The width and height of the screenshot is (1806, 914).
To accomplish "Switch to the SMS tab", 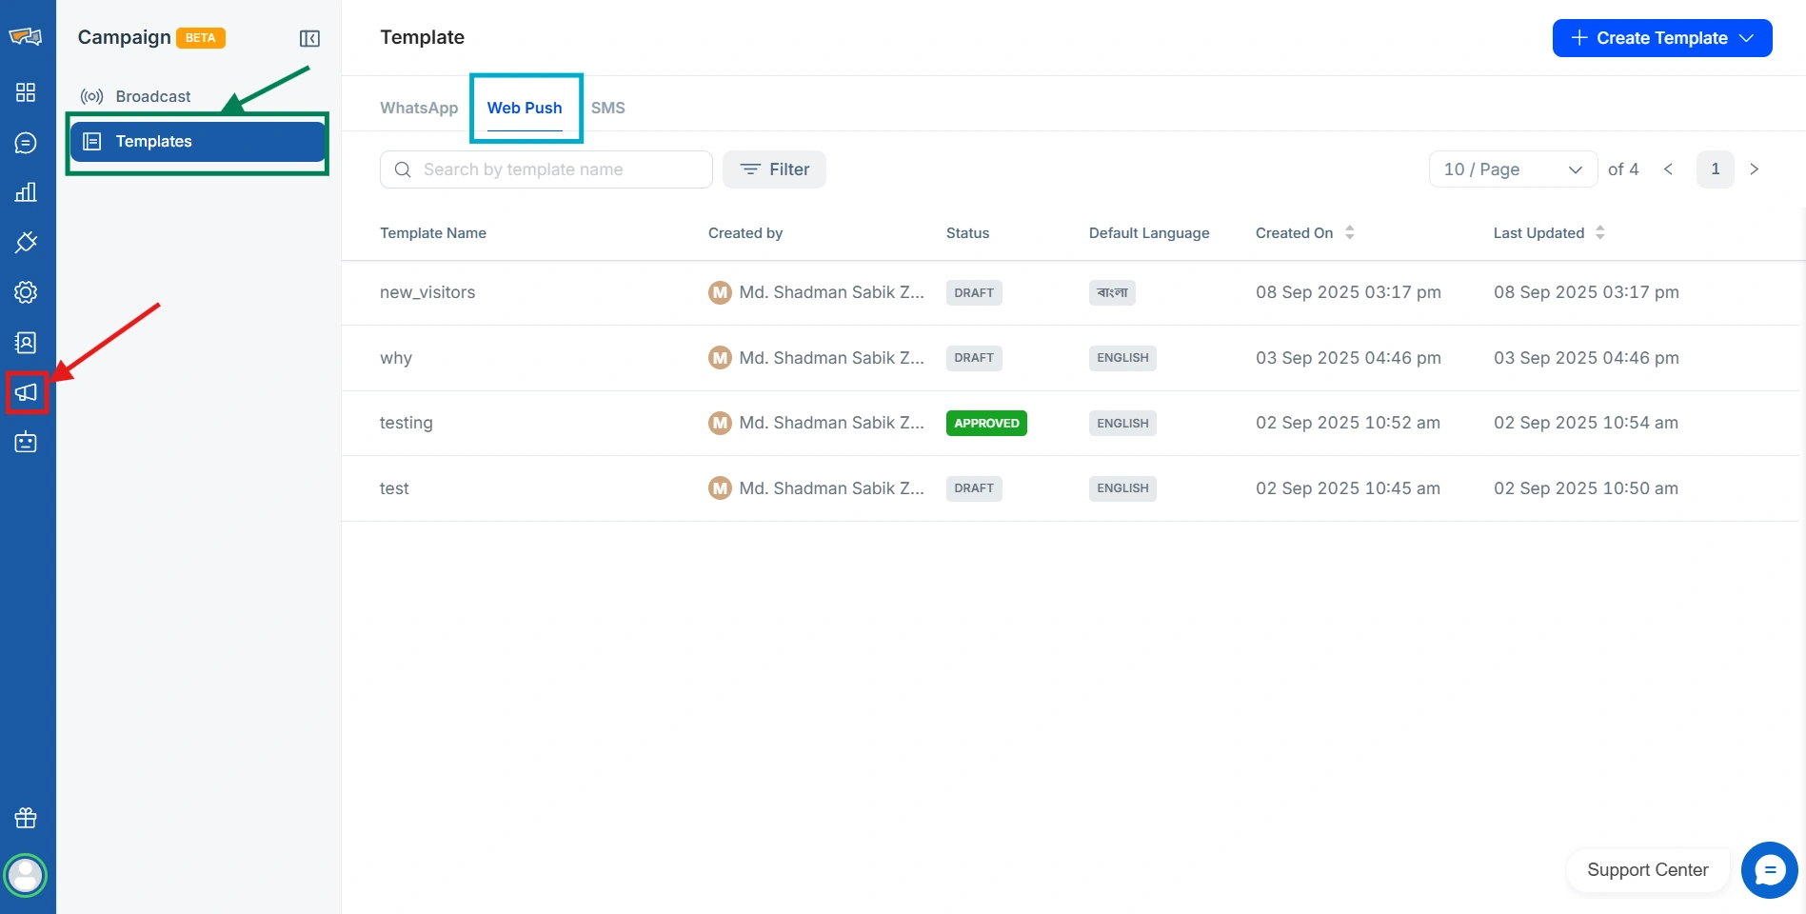I will tap(607, 108).
